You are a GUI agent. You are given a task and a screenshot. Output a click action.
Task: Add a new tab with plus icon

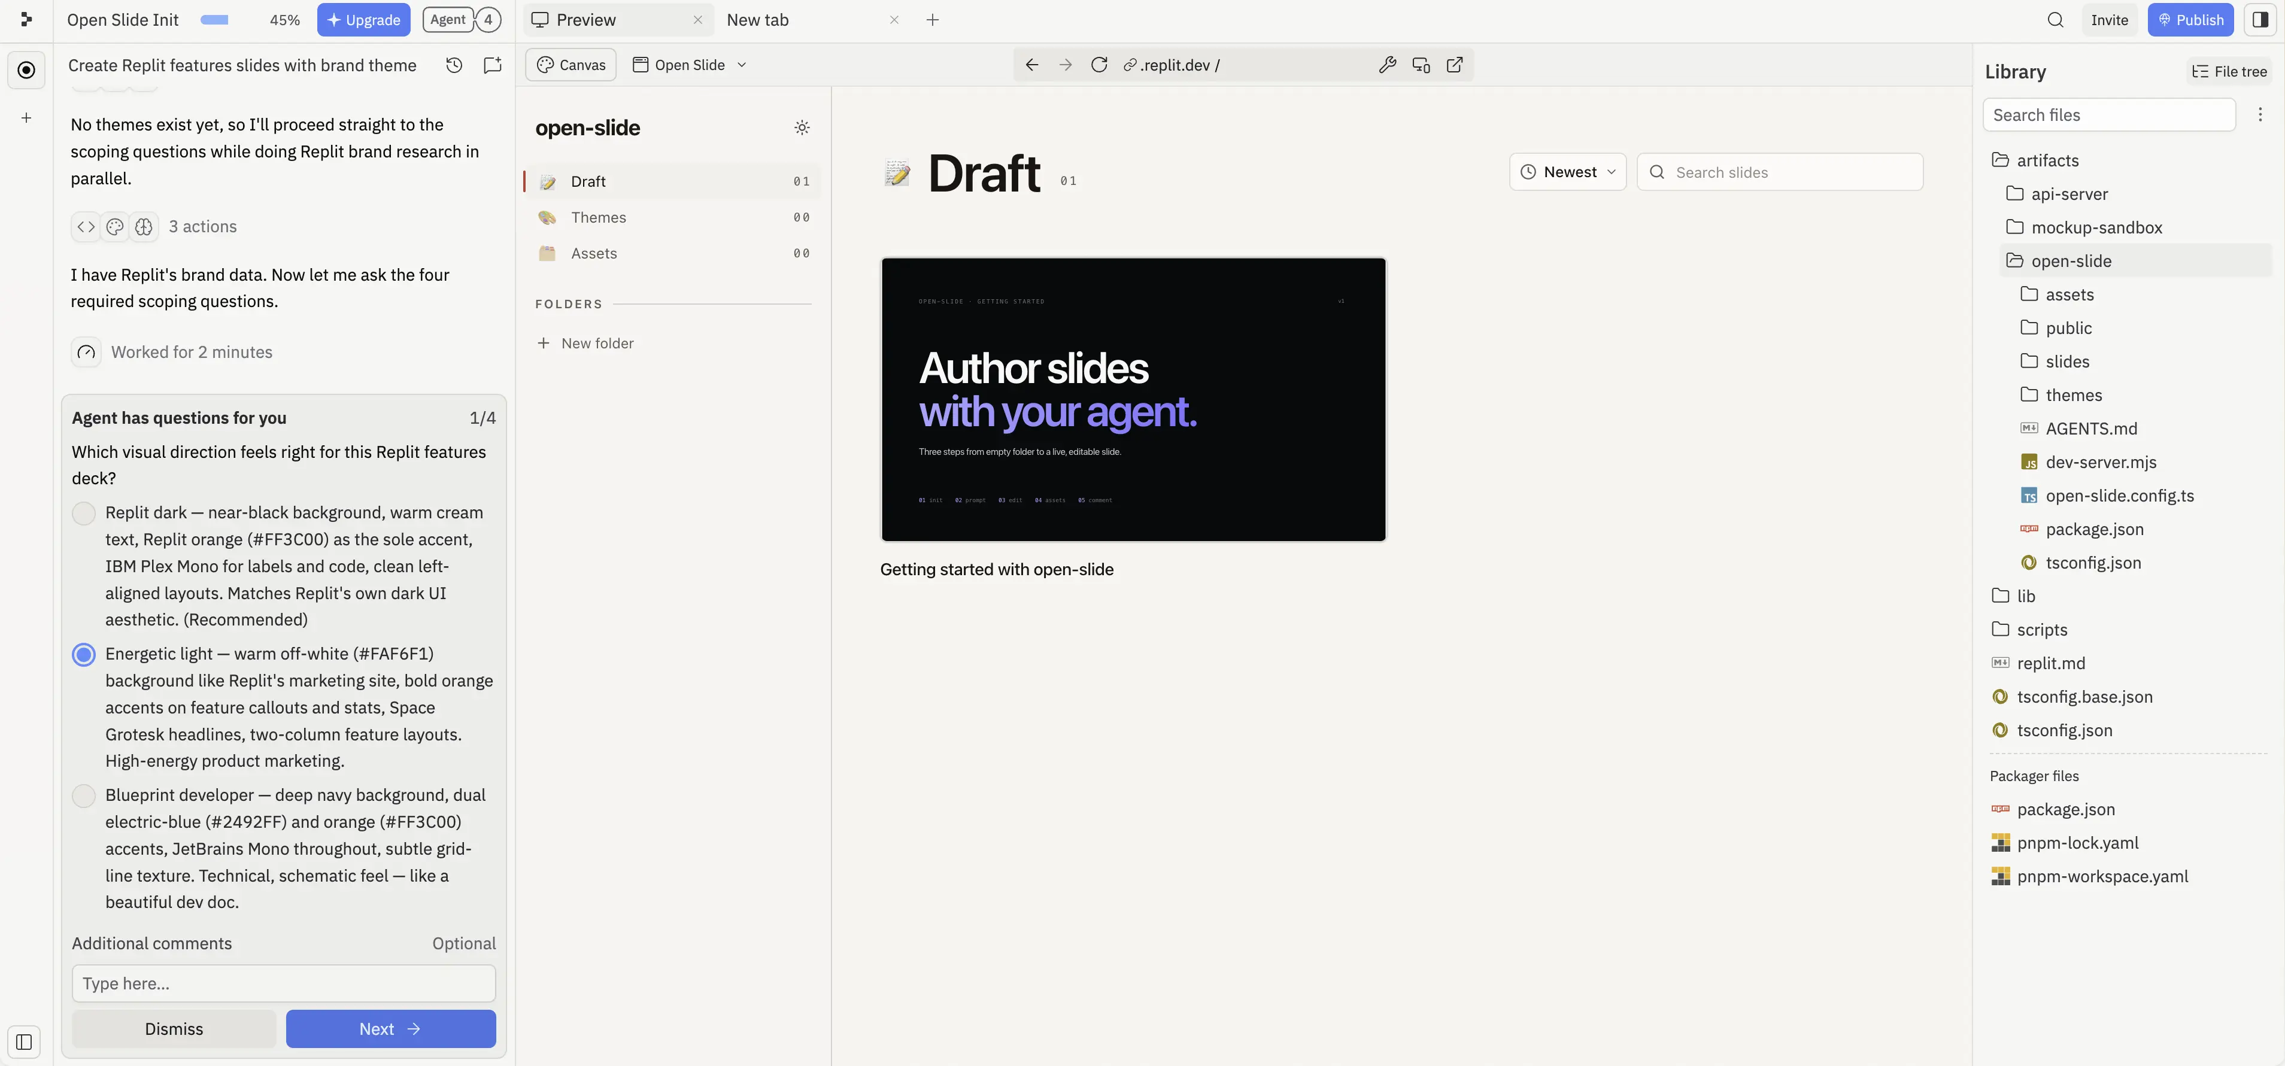932,20
